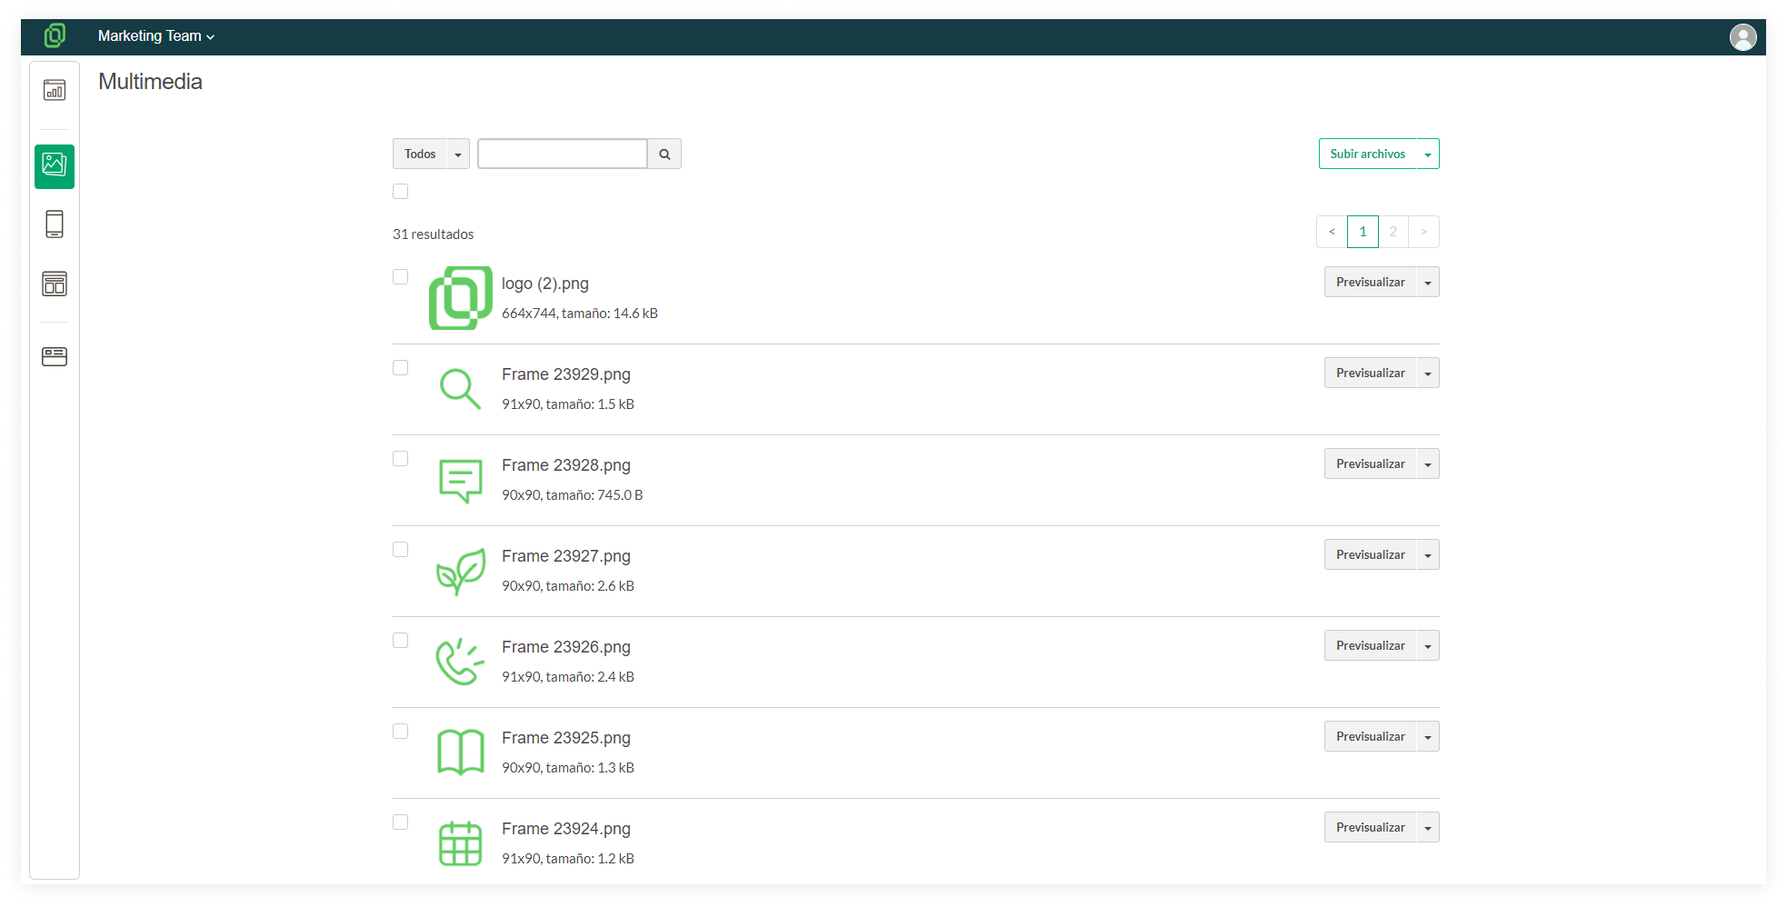Expand Previsualizar arrow for Frame 23927.png
Image resolution: width=1787 pixels, height=907 pixels.
point(1428,554)
